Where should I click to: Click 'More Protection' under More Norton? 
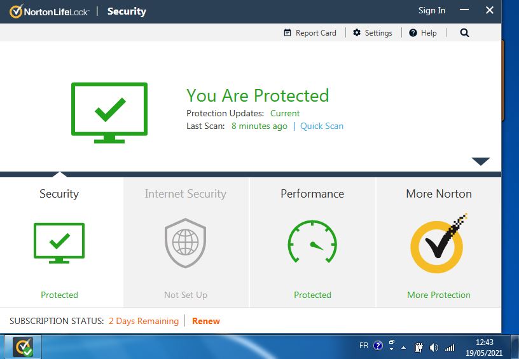(439, 295)
